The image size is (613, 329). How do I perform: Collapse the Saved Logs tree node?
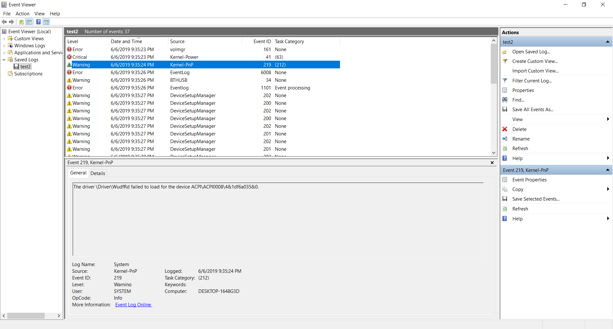pos(4,60)
